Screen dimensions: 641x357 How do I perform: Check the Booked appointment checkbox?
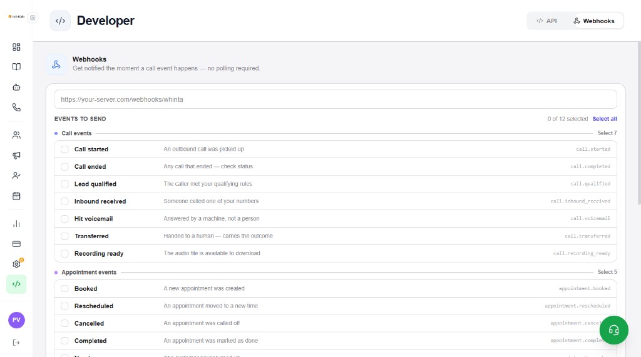click(x=64, y=289)
